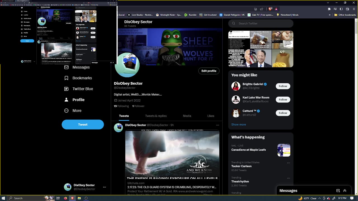This screenshot has width=358, height=201.
Task: Open the More menu in the sidebar
Action: point(73,111)
